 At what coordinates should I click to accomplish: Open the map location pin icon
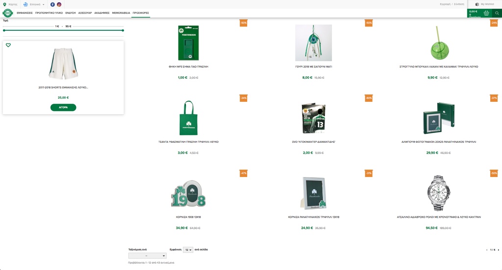coord(4,4)
